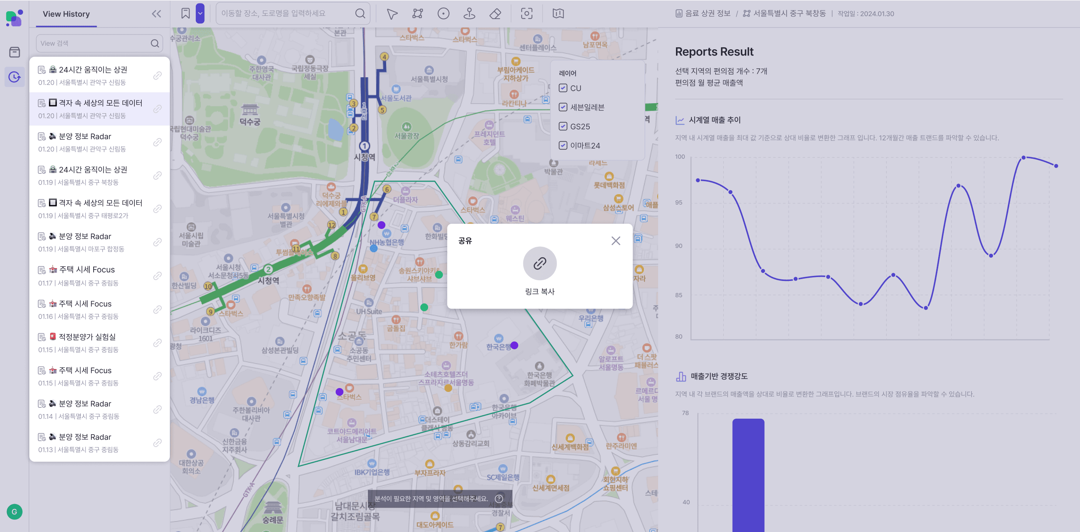
Task: Click the help question mark in map hint
Action: point(499,499)
